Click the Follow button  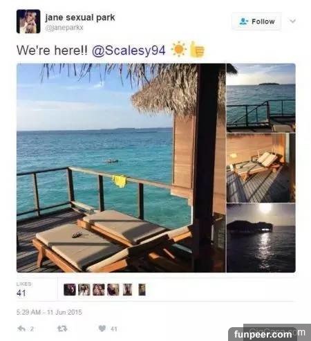pos(256,21)
